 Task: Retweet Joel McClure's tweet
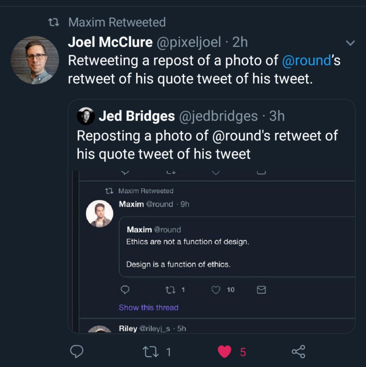151,352
